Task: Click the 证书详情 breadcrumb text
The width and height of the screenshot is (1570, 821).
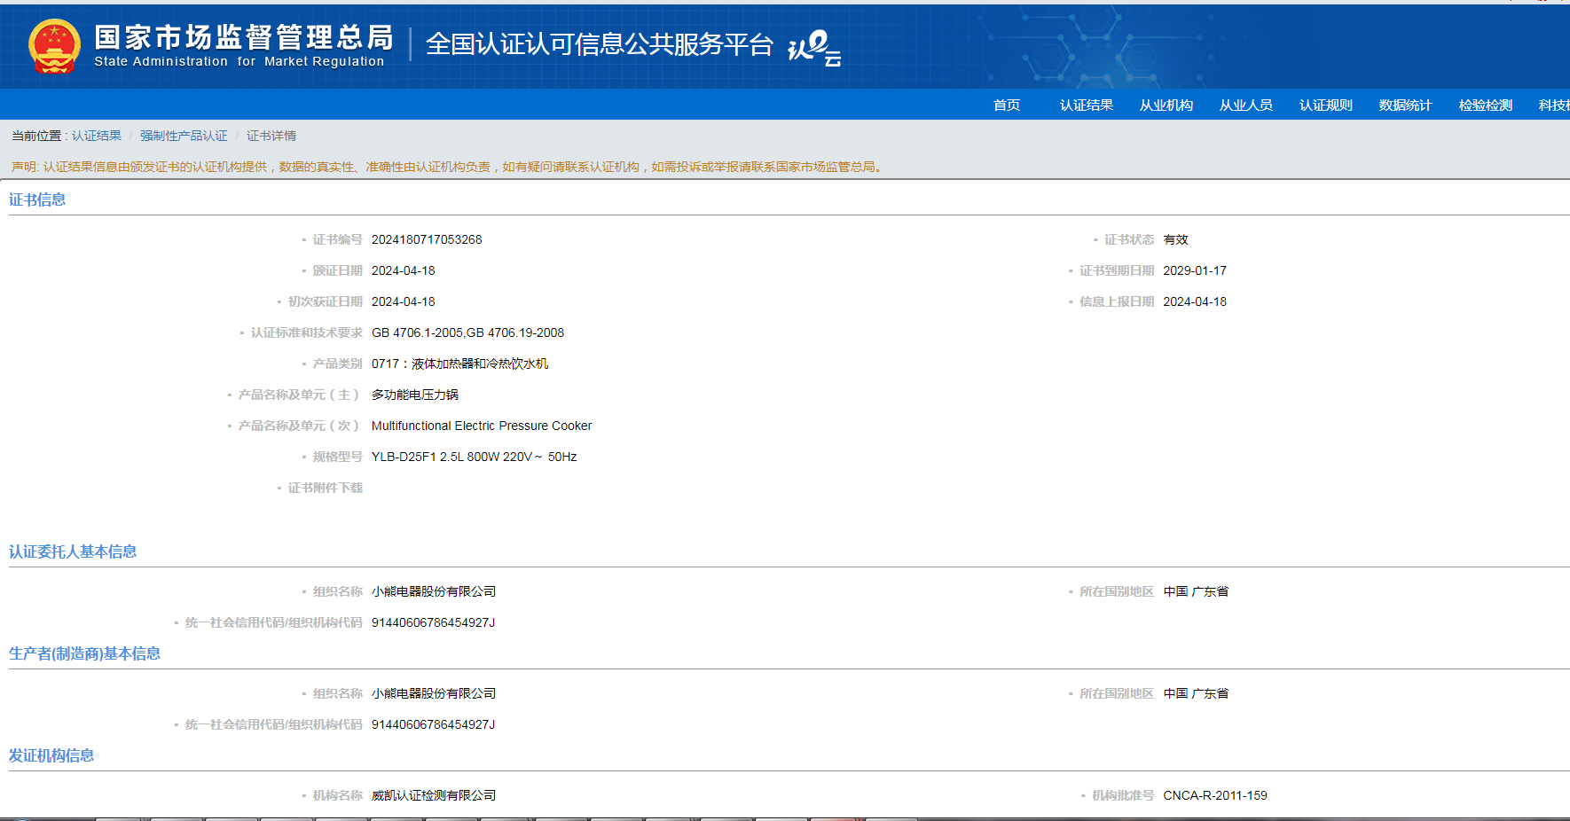Action: (271, 136)
